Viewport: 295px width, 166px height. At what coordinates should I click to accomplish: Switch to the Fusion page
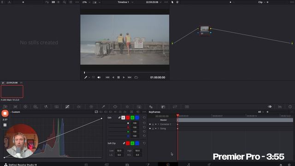[148, 165]
